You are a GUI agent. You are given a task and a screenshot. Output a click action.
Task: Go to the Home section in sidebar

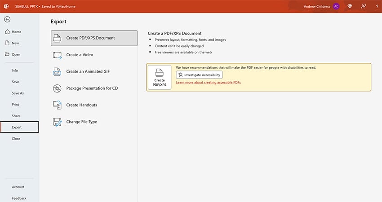coord(16,32)
